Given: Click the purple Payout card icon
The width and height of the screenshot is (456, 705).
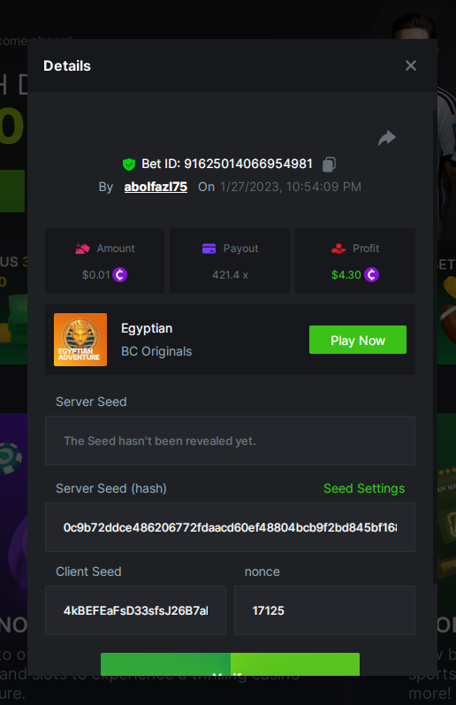Looking at the screenshot, I should (209, 249).
